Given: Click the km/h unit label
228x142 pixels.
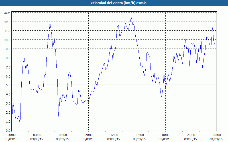Looking at the screenshot, I should coord(7,13).
